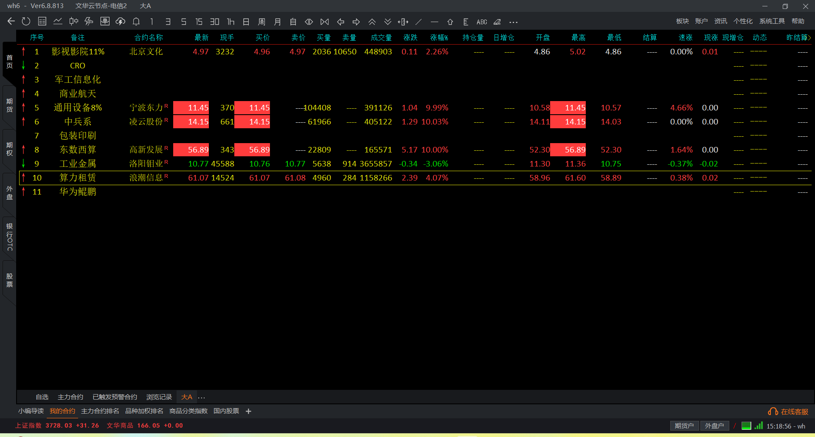Open the 账户 menu

click(x=702, y=21)
